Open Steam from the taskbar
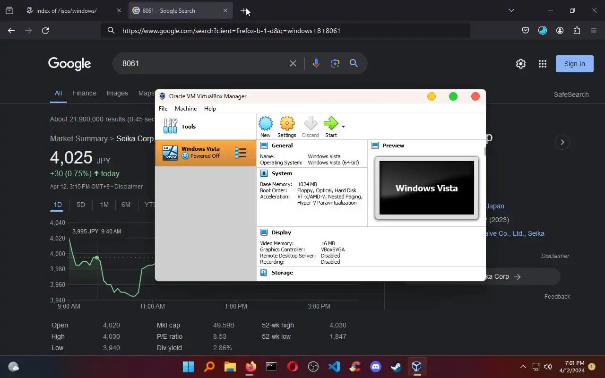 tap(396, 367)
